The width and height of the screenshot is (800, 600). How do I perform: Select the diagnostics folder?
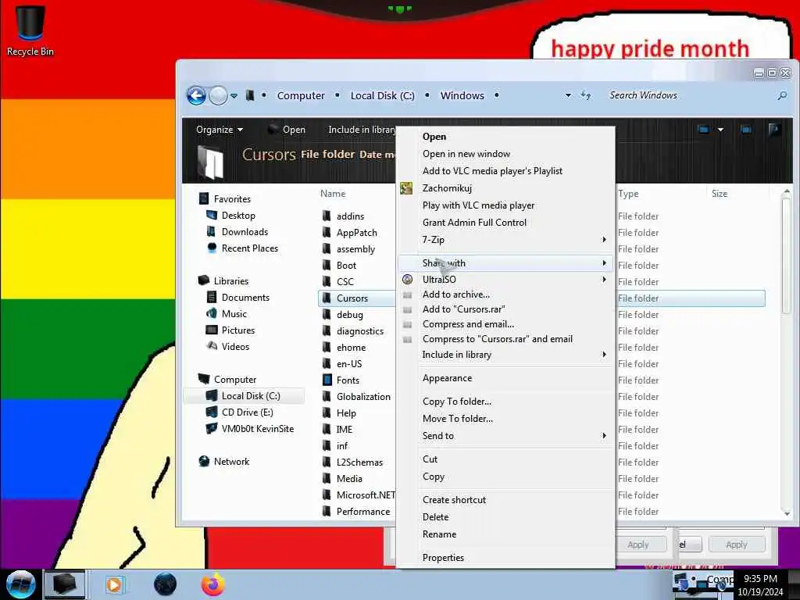coord(360,331)
